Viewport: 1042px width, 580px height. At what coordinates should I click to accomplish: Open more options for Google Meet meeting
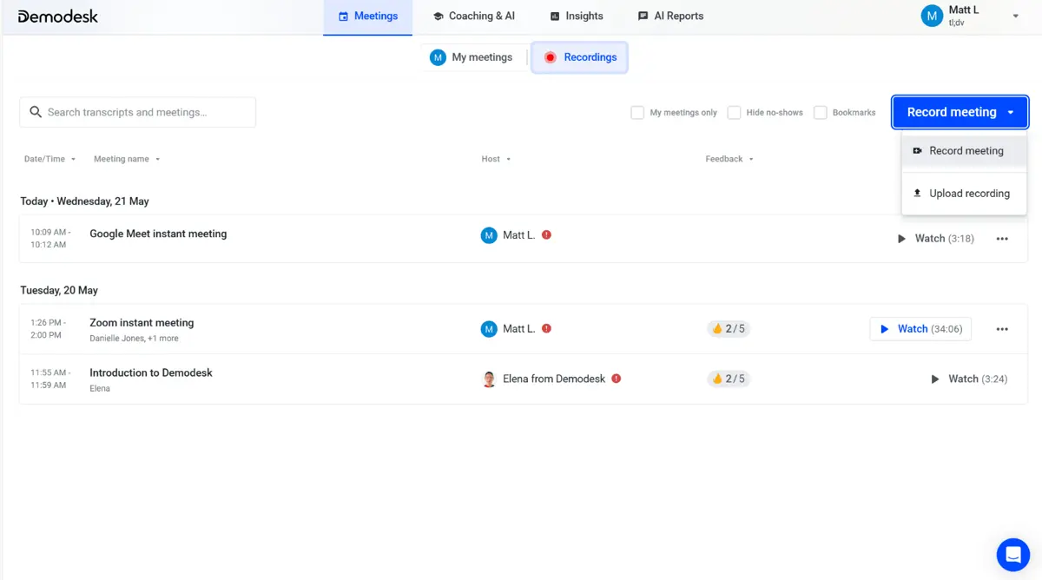[1002, 239]
